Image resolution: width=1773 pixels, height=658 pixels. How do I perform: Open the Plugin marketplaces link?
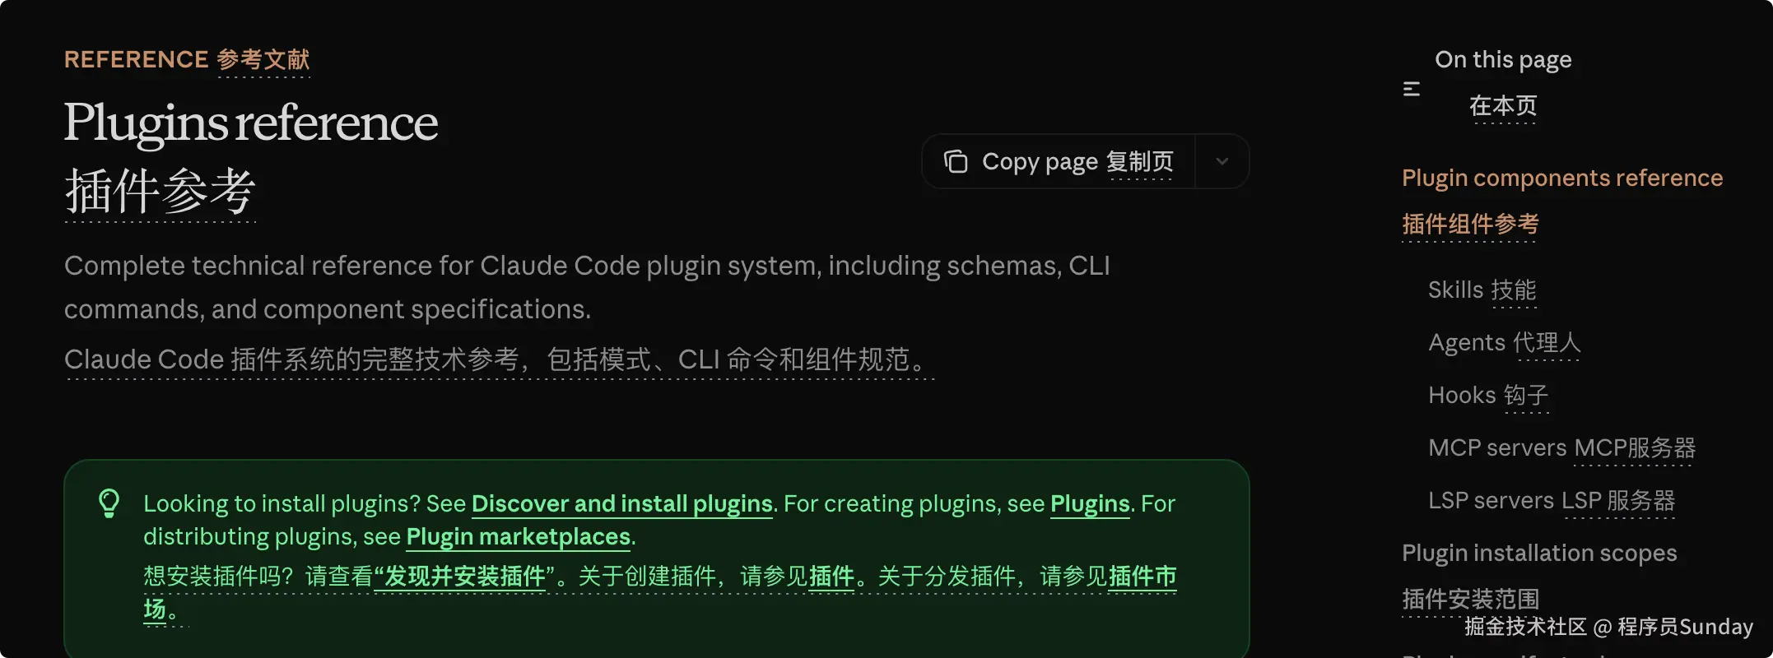coord(519,536)
